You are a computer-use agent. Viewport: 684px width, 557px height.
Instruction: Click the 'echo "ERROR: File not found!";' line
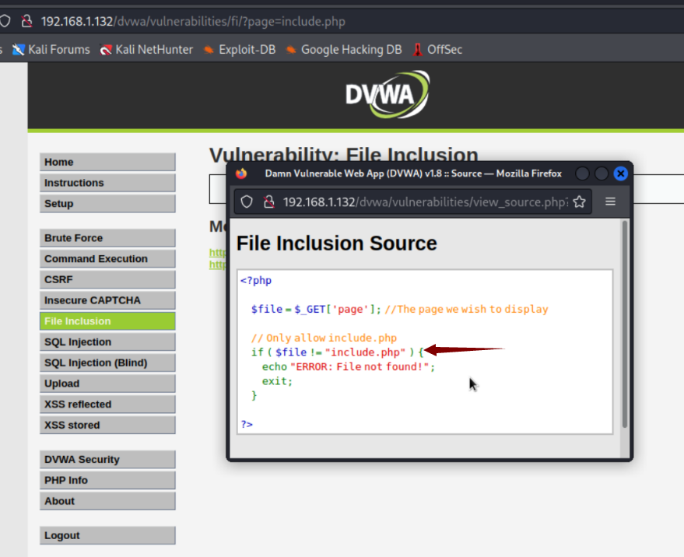tap(348, 367)
